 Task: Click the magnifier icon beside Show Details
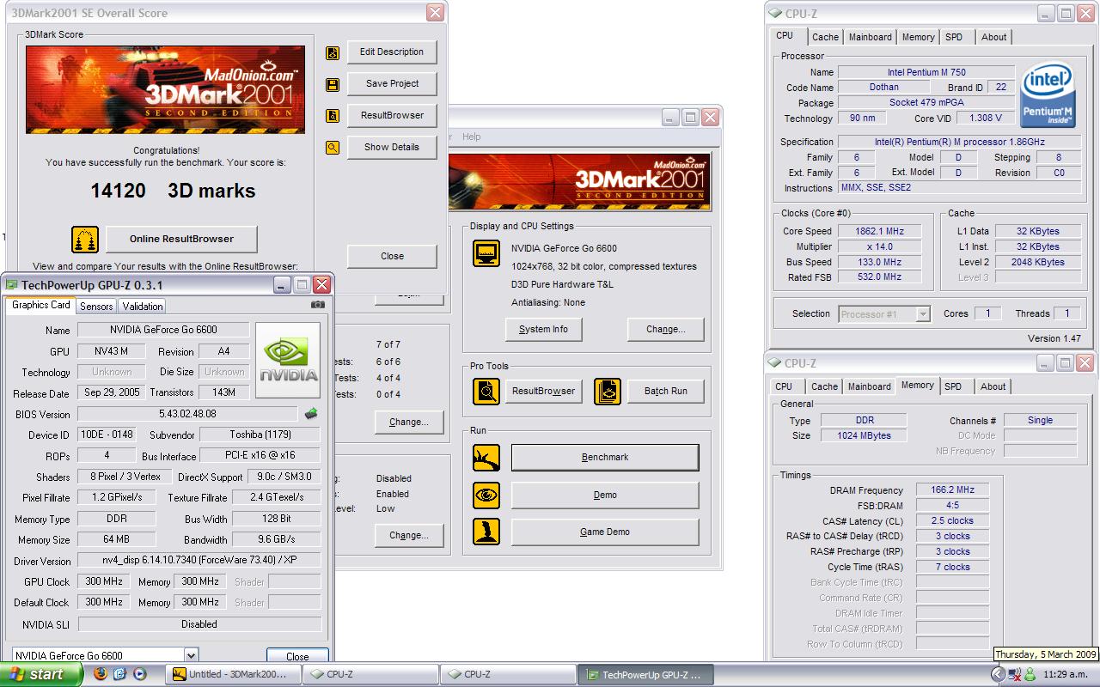coord(333,148)
